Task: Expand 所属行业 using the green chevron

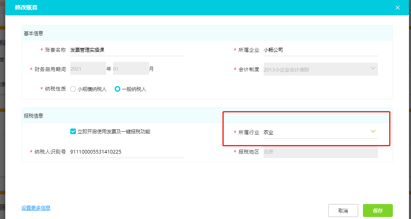Action: [373, 131]
